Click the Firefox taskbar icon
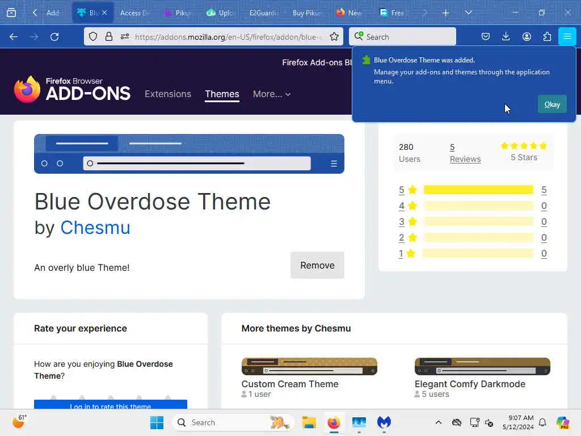 pos(334,422)
